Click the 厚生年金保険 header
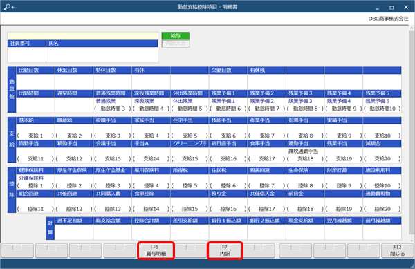The width and height of the screenshot is (415, 269). pos(74,171)
